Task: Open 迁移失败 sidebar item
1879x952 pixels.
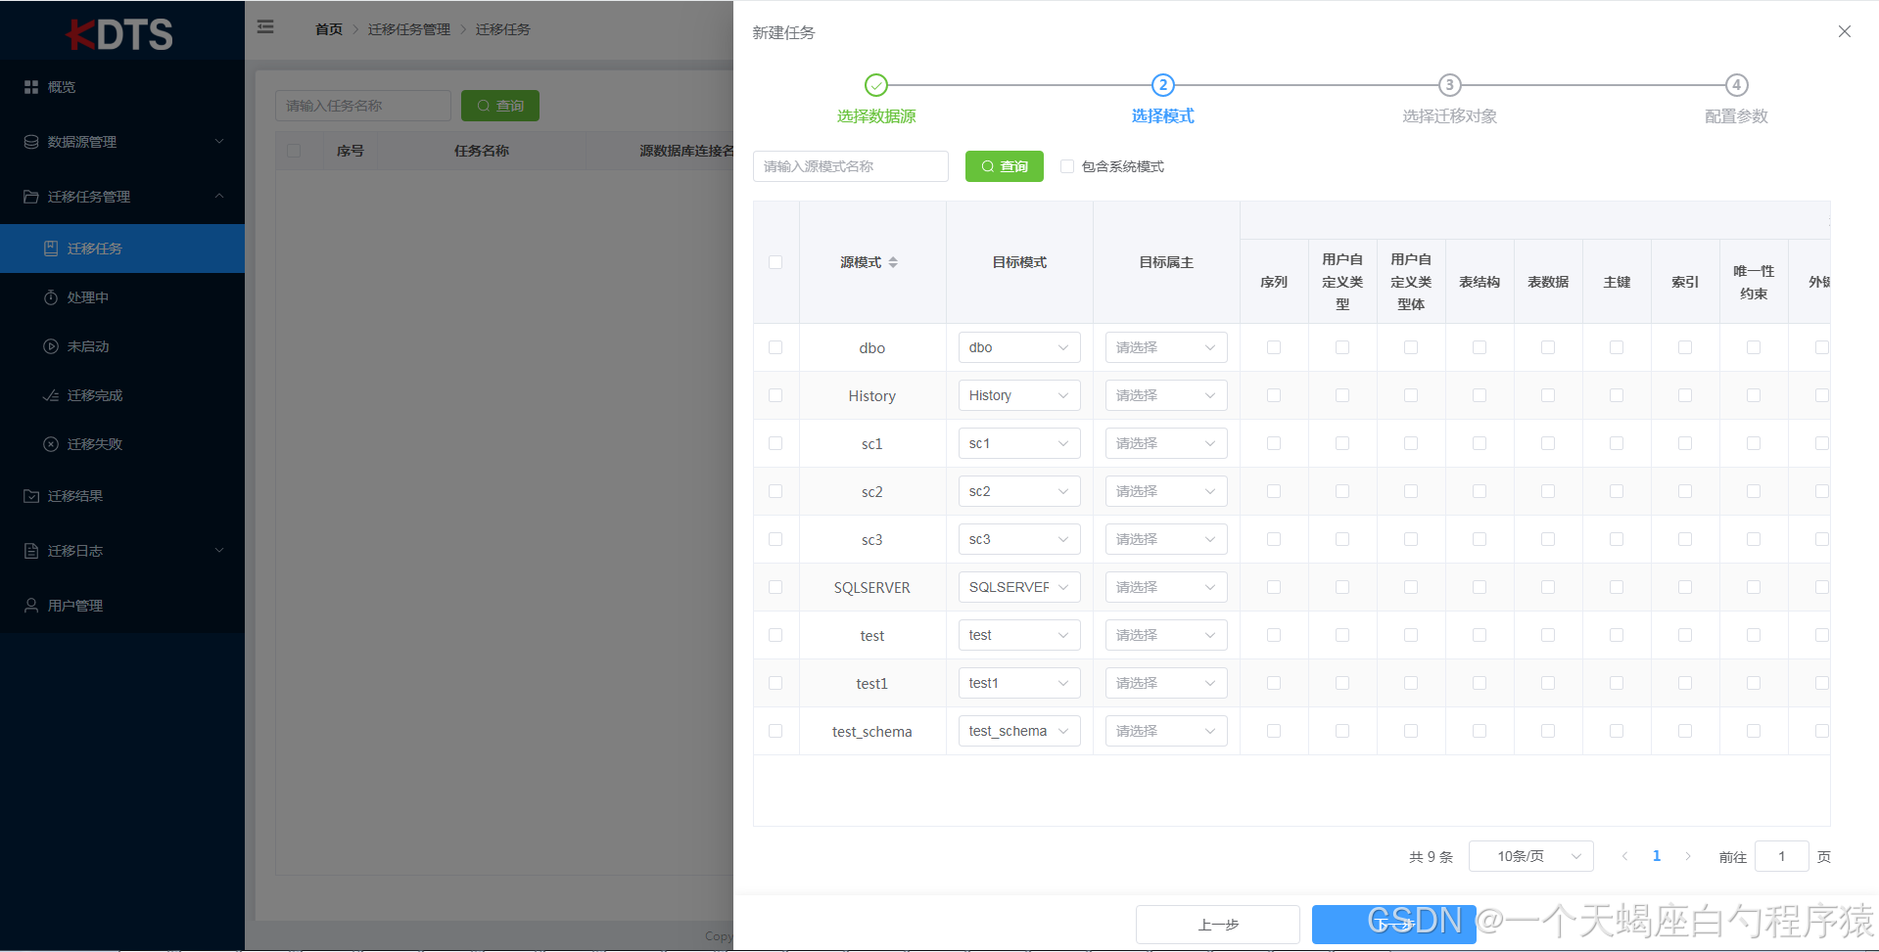Action: coord(122,444)
